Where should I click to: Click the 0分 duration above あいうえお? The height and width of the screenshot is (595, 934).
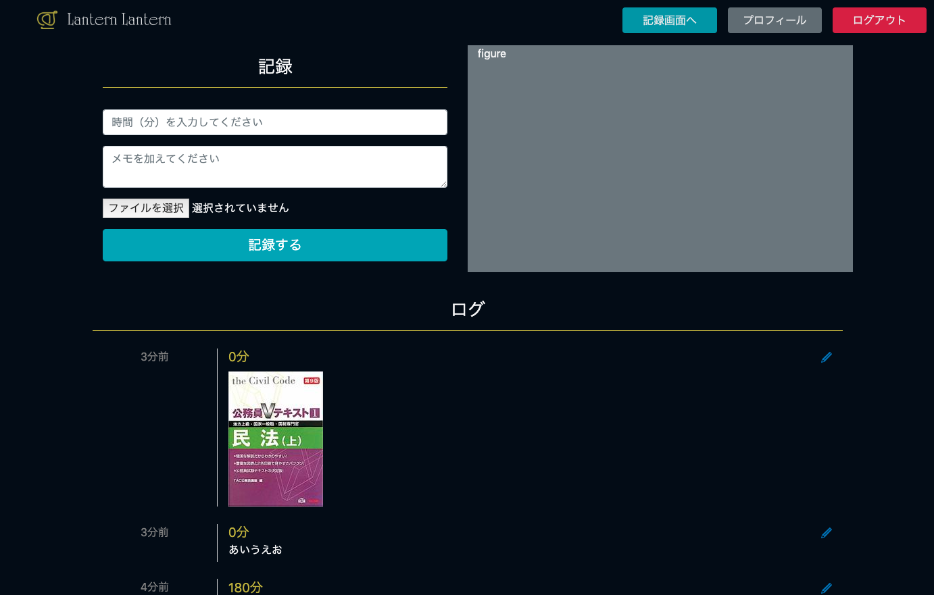[239, 532]
